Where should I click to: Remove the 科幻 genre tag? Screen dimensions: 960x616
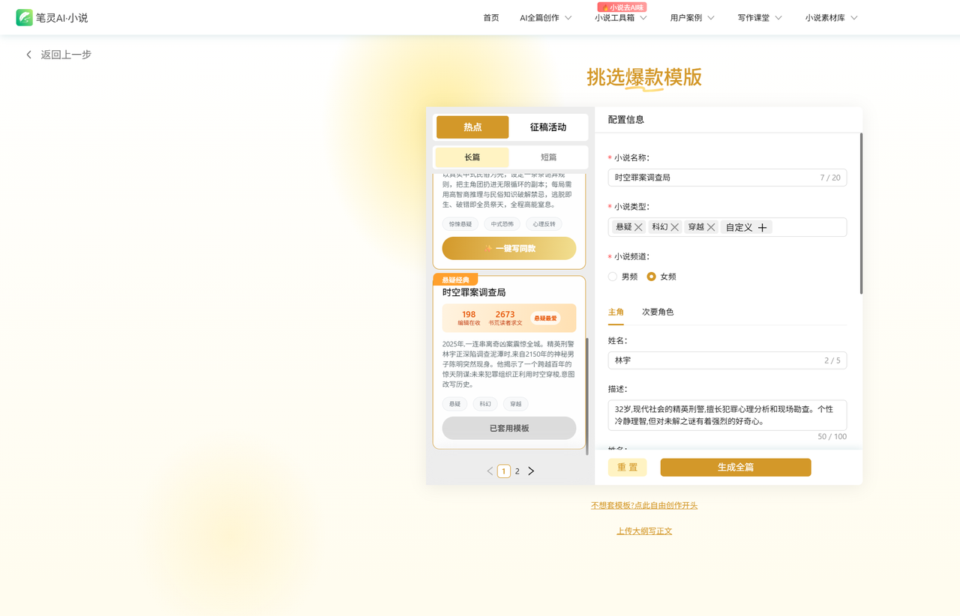tap(675, 227)
